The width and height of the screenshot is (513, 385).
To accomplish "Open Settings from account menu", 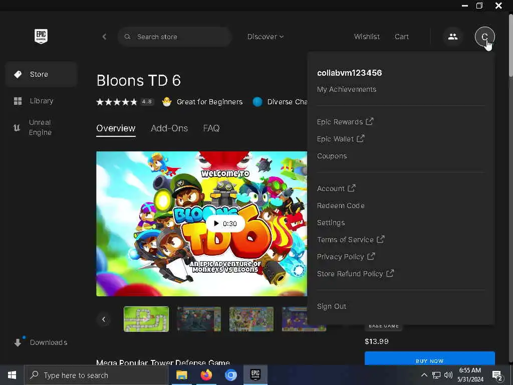I will pyautogui.click(x=331, y=223).
